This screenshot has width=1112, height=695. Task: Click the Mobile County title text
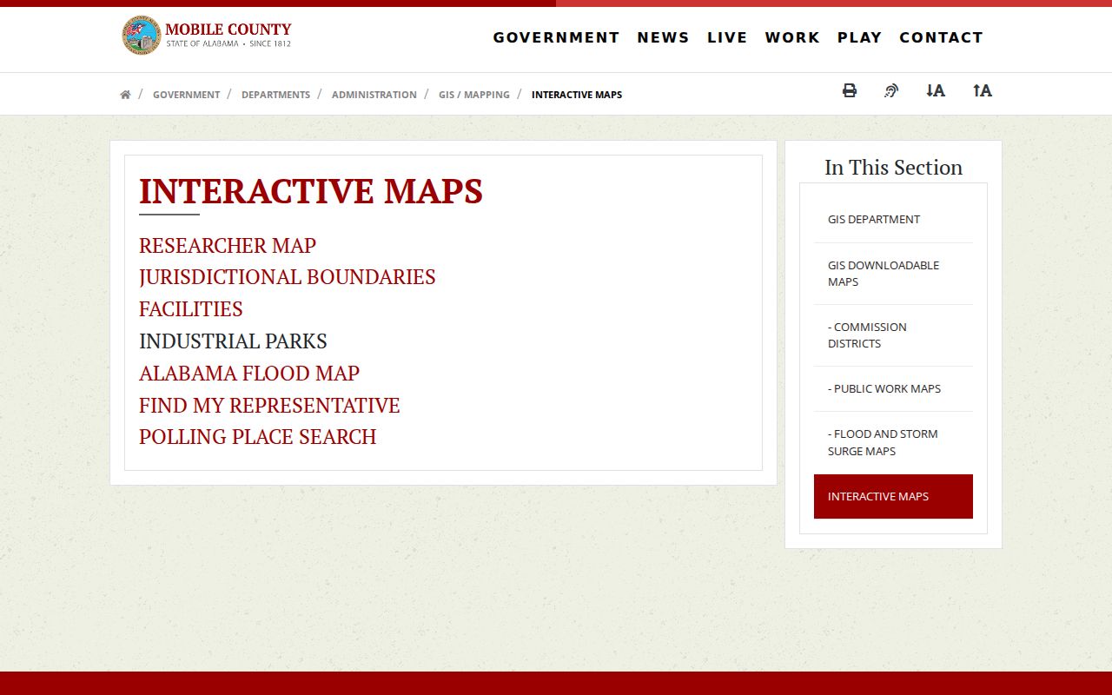tap(228, 29)
